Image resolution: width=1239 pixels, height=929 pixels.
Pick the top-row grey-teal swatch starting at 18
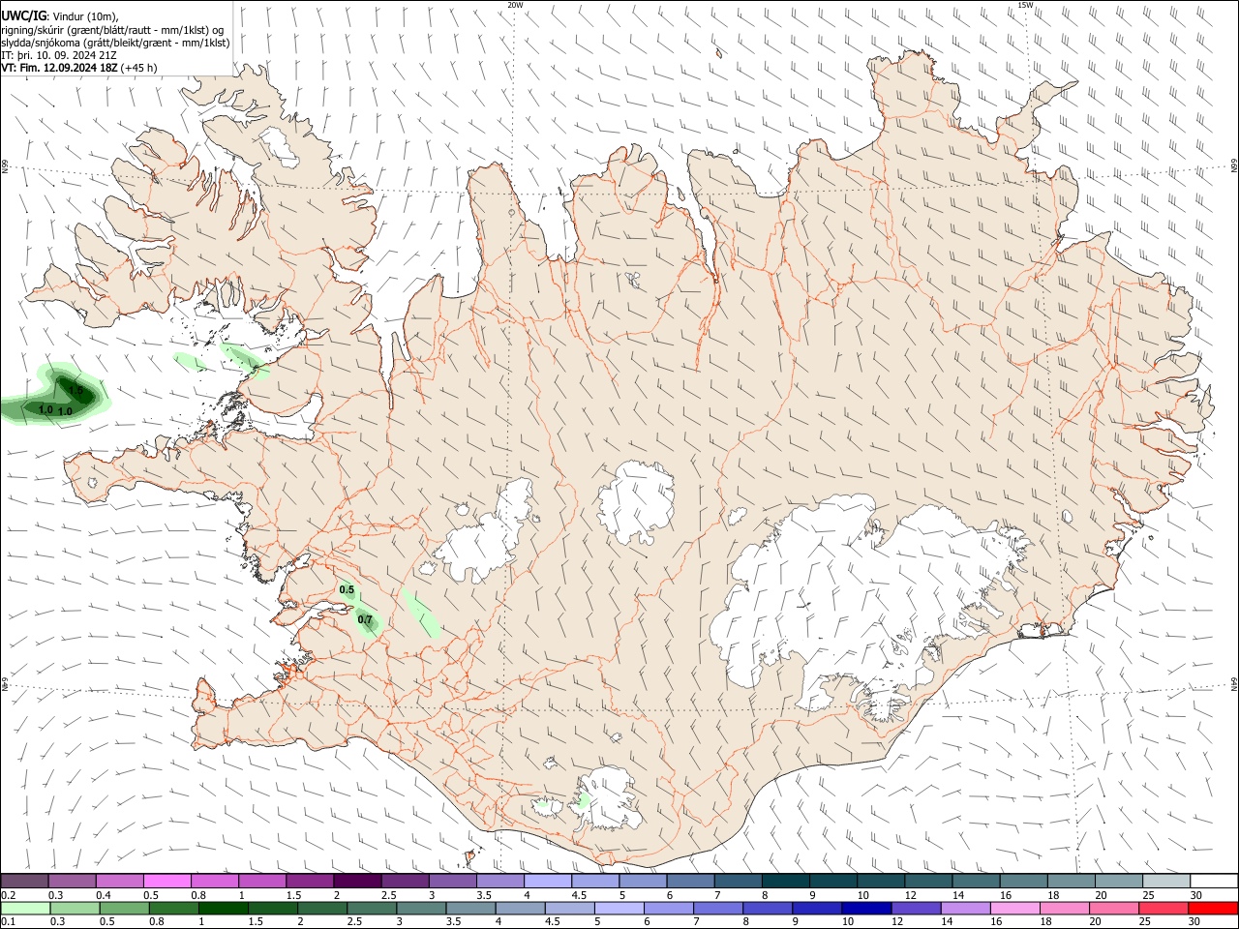[x=1071, y=881]
